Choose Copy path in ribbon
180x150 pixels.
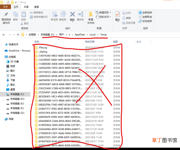(37, 13)
